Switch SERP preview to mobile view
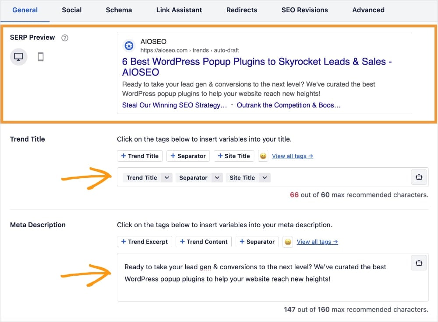 pos(40,56)
